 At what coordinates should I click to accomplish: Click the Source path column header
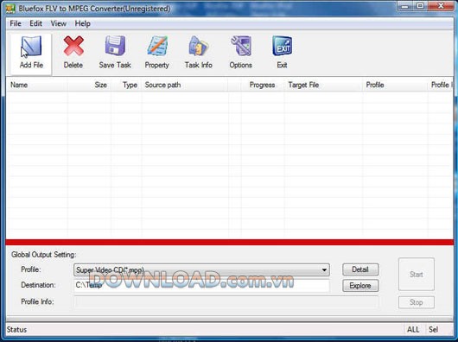click(185, 85)
